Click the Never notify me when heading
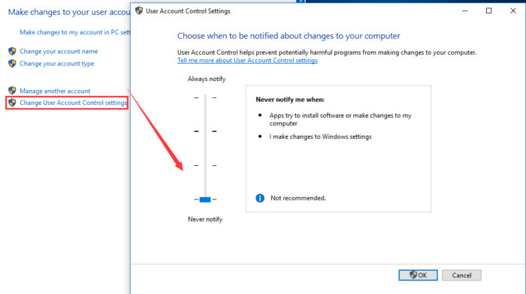 tap(290, 100)
